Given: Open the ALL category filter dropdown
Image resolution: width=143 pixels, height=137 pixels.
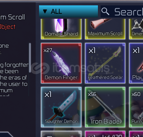Looking at the screenshot, I should [68, 11].
